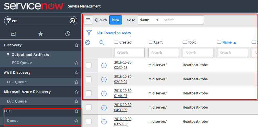This screenshot has width=258, height=127.
Task: Sort by the Topic column header
Action: point(192,42)
